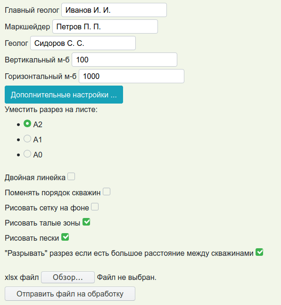Click the Рисовать пески label
The height and width of the screenshot is (305, 281).
tap(32, 238)
